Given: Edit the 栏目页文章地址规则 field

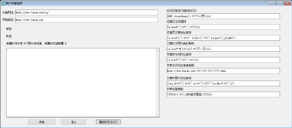Looking at the screenshot, I should tap(223, 38).
